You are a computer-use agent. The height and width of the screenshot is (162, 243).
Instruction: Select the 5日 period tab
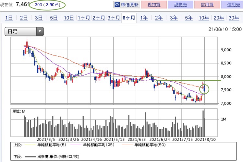point(54,18)
